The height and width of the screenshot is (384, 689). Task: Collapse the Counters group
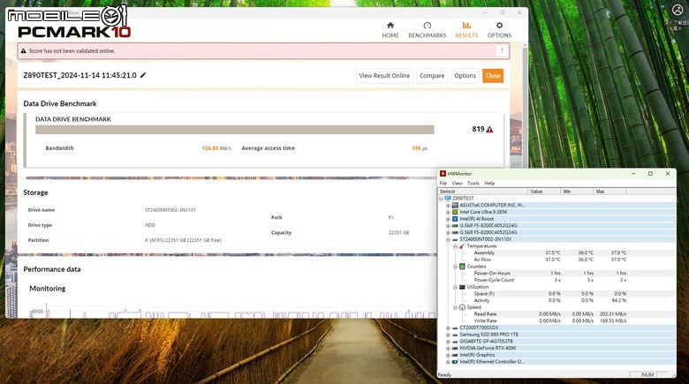(x=455, y=267)
